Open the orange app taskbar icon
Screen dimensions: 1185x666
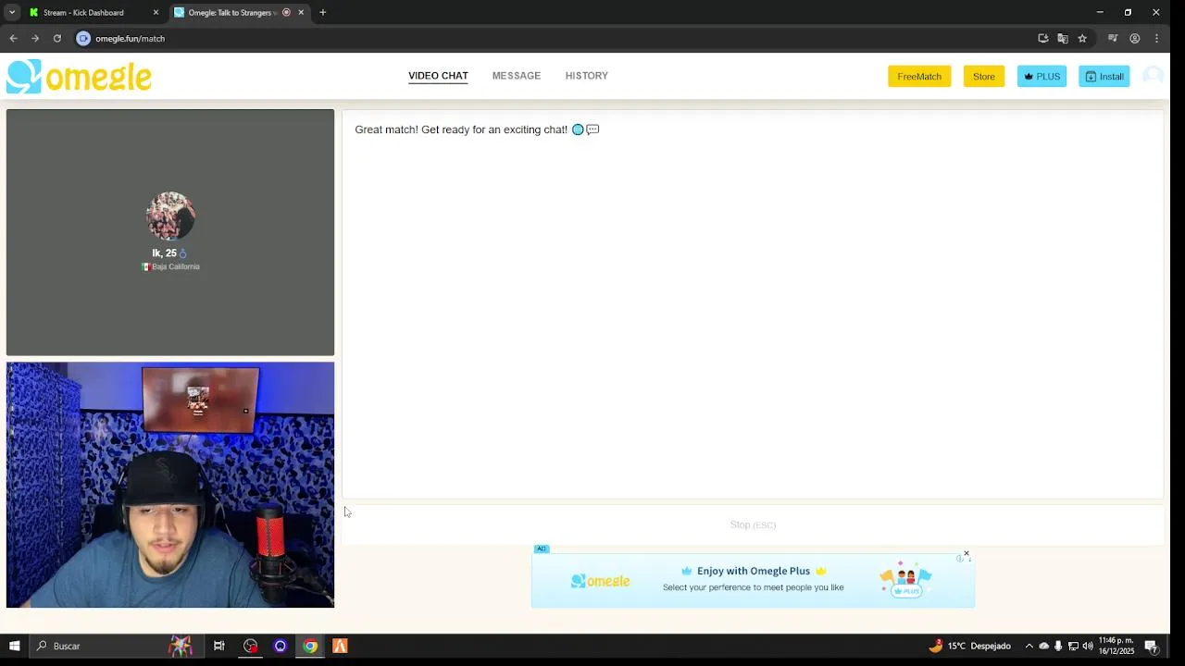pyautogui.click(x=340, y=646)
